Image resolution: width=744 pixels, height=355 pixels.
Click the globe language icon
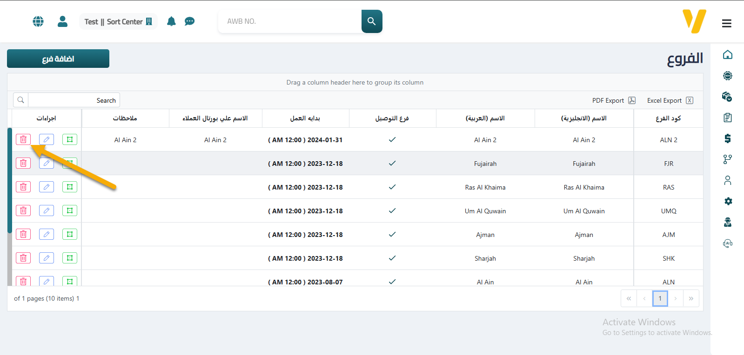(38, 21)
